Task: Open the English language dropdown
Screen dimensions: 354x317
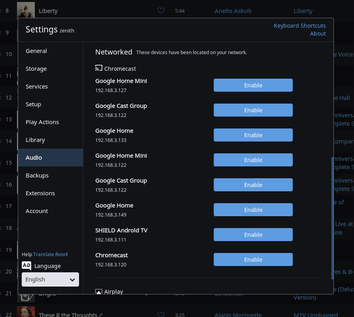Action: [x=50, y=279]
